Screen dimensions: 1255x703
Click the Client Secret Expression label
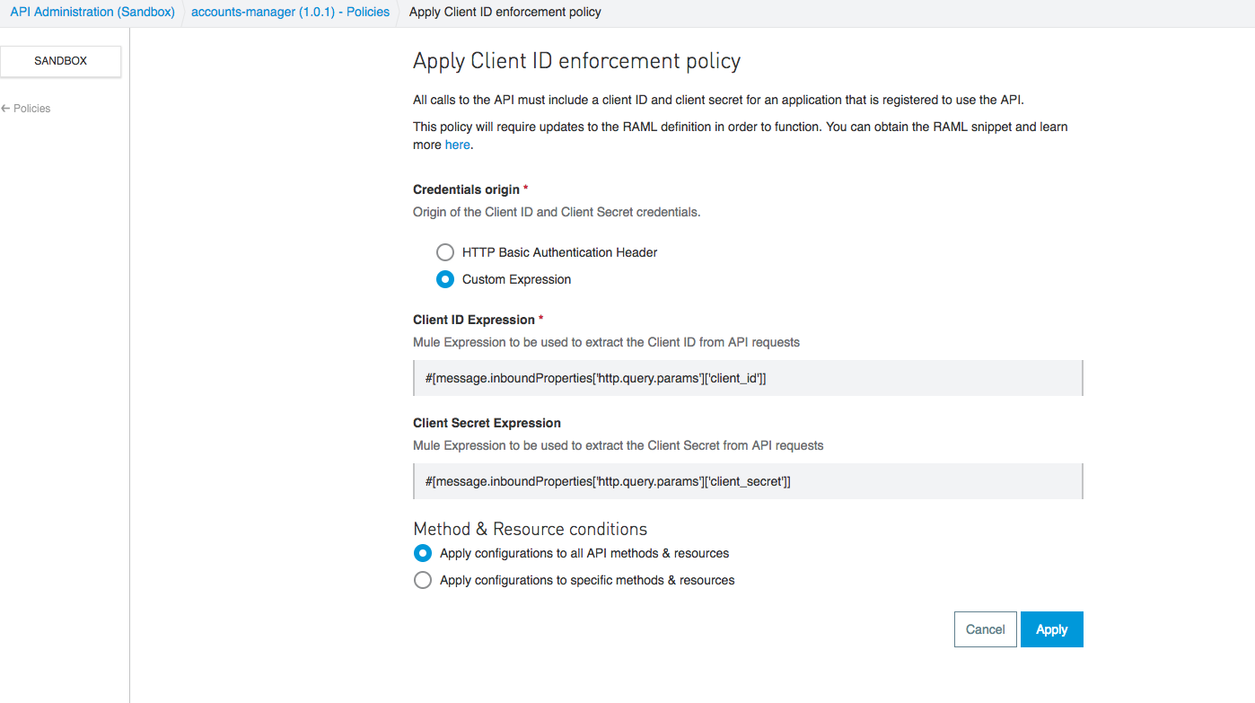click(x=486, y=422)
